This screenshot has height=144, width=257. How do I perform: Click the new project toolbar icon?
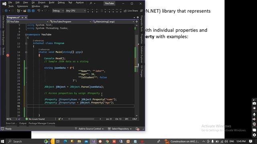pos(18,11)
